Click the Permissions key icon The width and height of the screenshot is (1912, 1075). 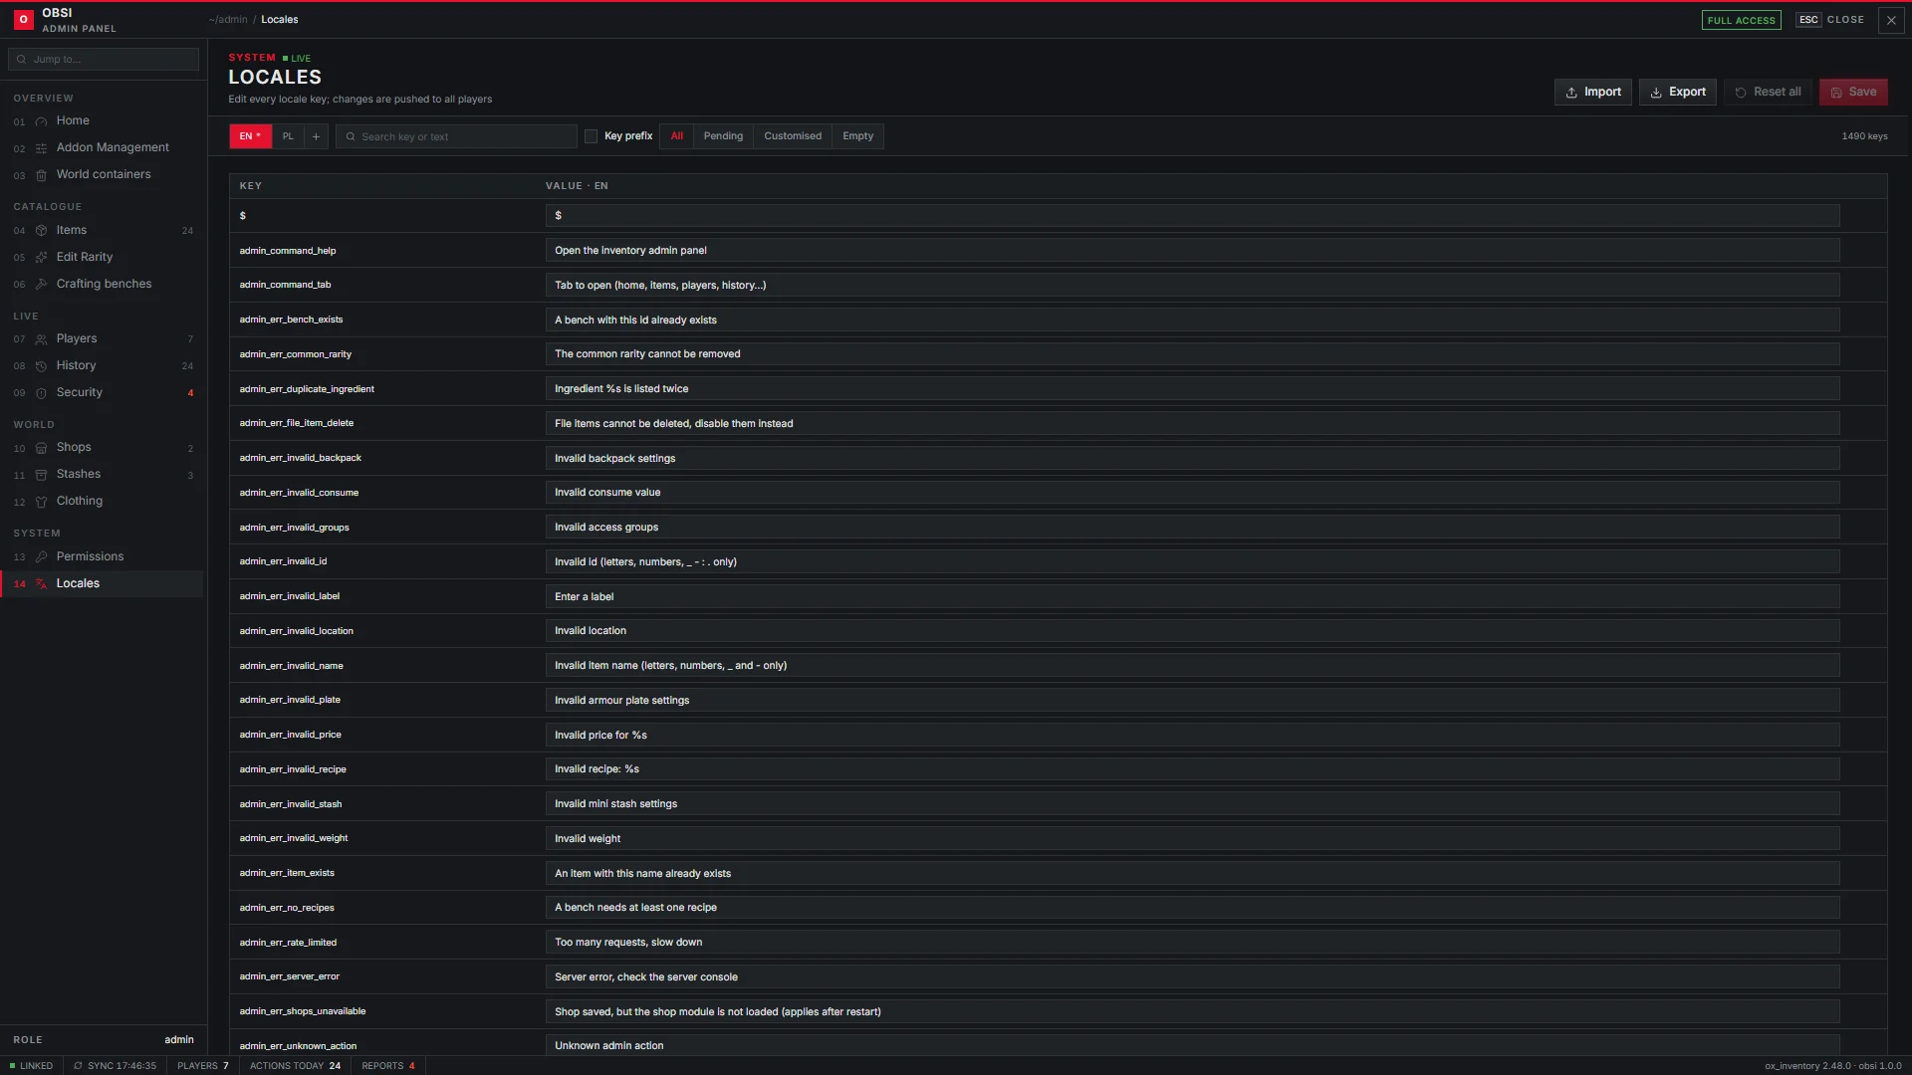point(42,557)
